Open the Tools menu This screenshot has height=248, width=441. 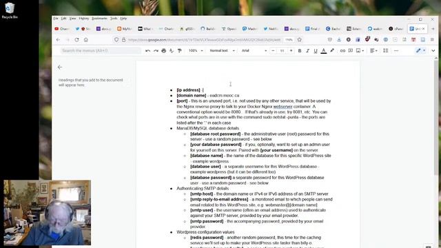tap(114, 19)
